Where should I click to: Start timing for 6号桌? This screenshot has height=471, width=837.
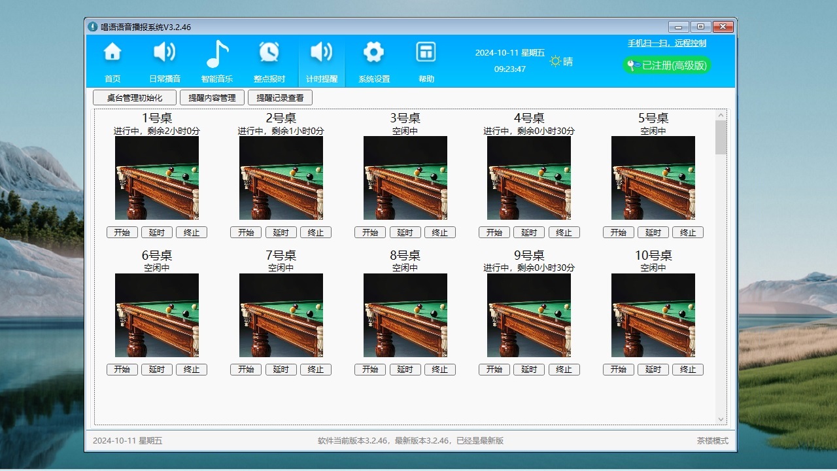[x=121, y=369]
